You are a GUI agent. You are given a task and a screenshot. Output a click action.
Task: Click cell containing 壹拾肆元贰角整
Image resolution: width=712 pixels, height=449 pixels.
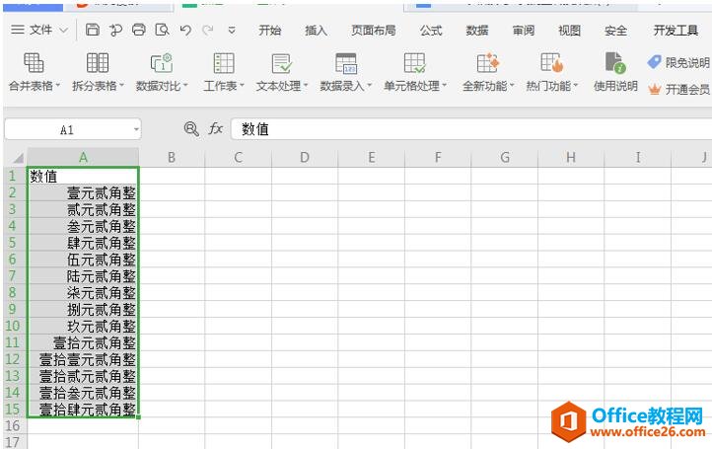click(x=83, y=409)
